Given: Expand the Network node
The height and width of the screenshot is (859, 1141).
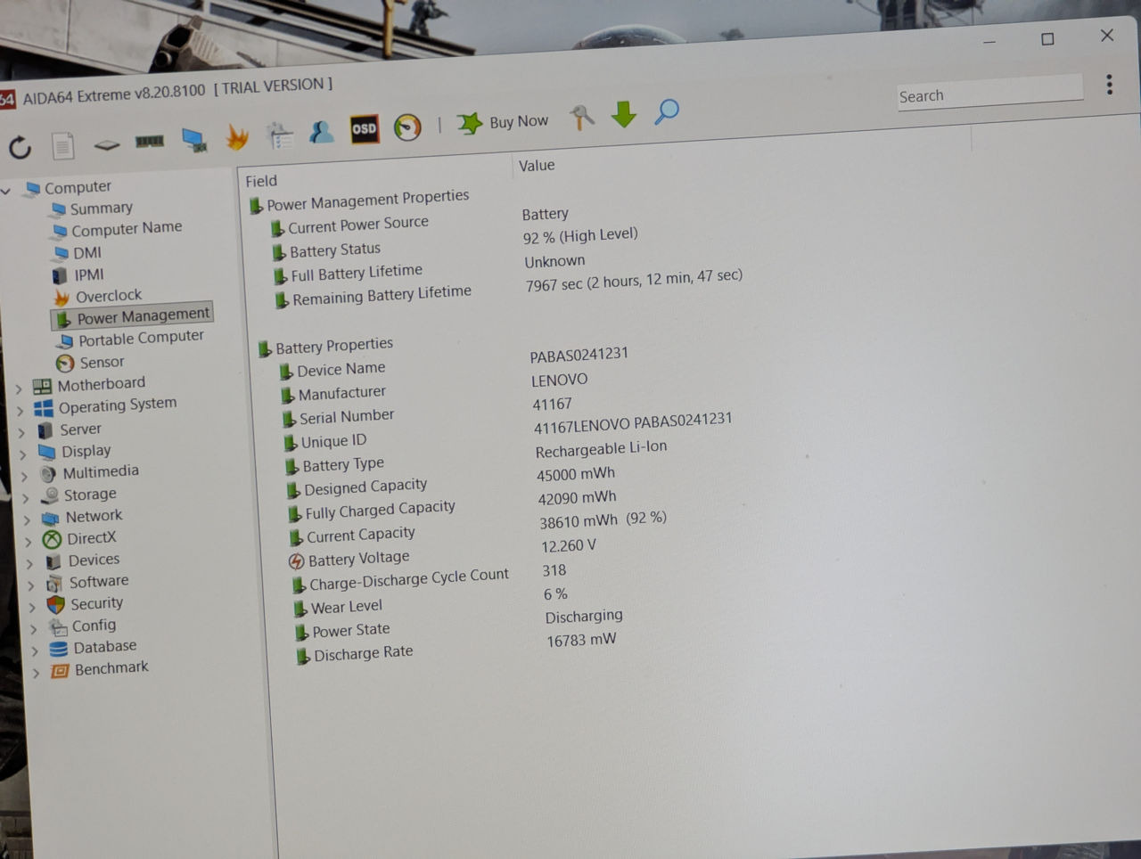Looking at the screenshot, I should (28, 519).
